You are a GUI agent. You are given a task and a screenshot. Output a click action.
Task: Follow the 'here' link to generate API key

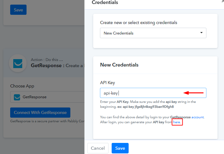176,122
